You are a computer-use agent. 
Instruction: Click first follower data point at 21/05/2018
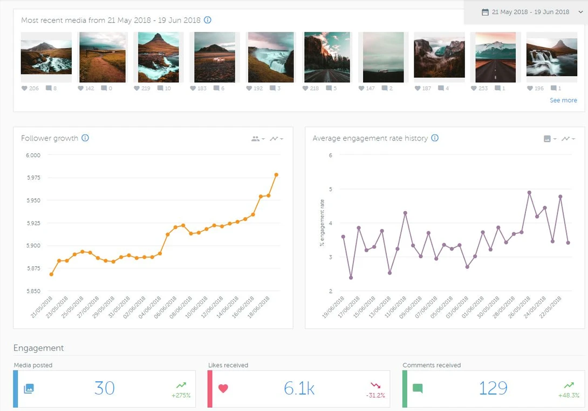(51, 274)
